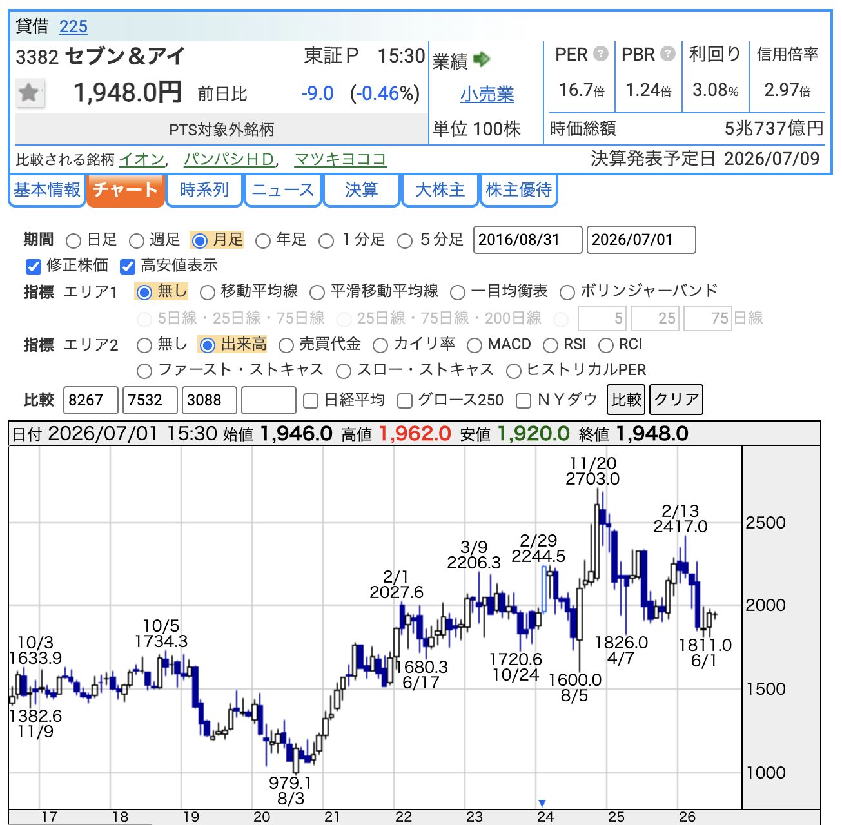Click the green performance arrow icon
The image size is (842, 825).
click(x=481, y=60)
